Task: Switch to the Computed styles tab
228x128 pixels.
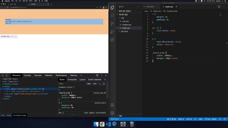Action: (72, 80)
